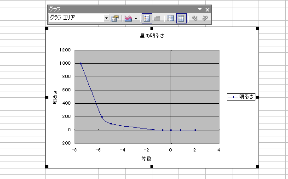This screenshot has width=288, height=179.
Task: Close the グラフ floating toolbar
Action: coord(207,10)
